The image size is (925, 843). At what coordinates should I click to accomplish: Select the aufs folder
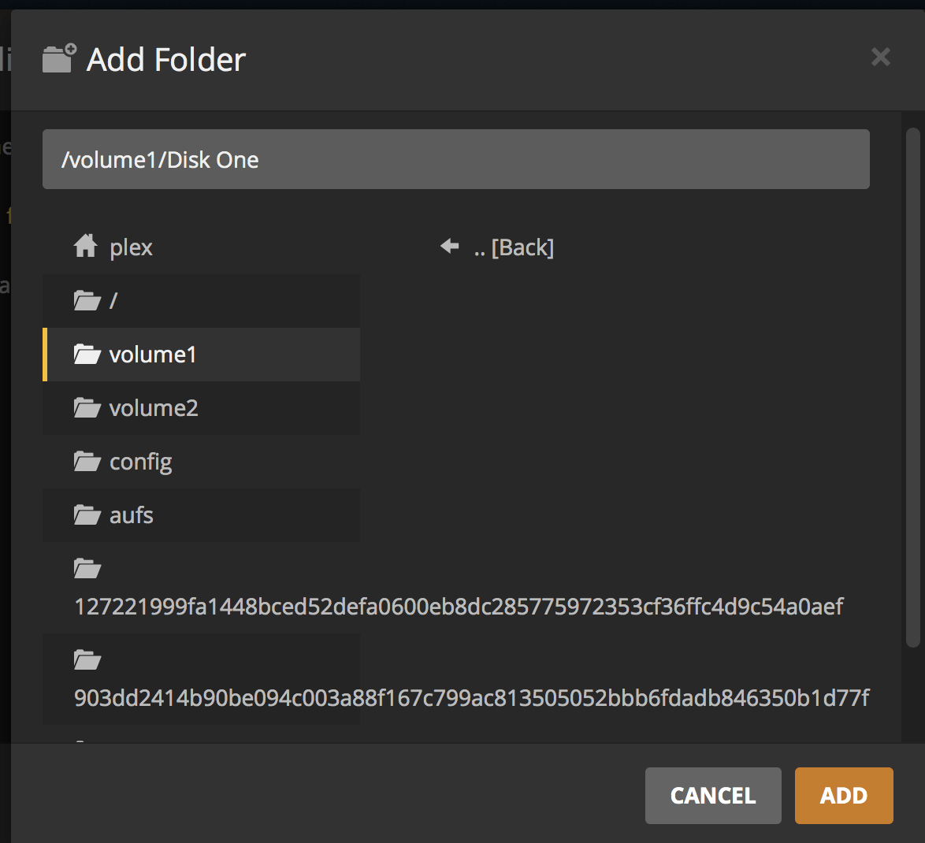pyautogui.click(x=132, y=515)
